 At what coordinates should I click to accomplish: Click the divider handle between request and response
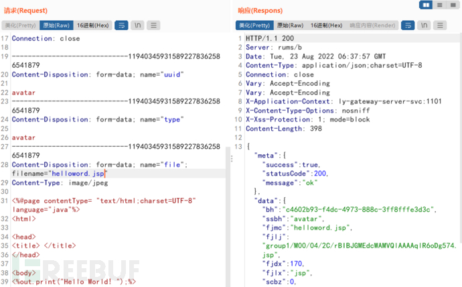tap(231, 159)
